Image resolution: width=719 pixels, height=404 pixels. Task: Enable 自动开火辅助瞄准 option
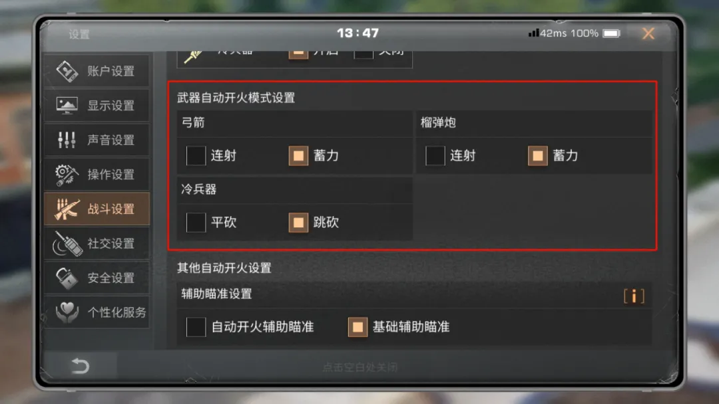point(196,327)
